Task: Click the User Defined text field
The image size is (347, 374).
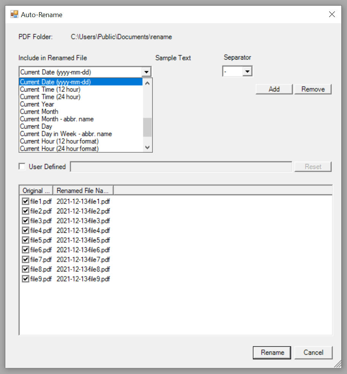Action: coord(181,166)
